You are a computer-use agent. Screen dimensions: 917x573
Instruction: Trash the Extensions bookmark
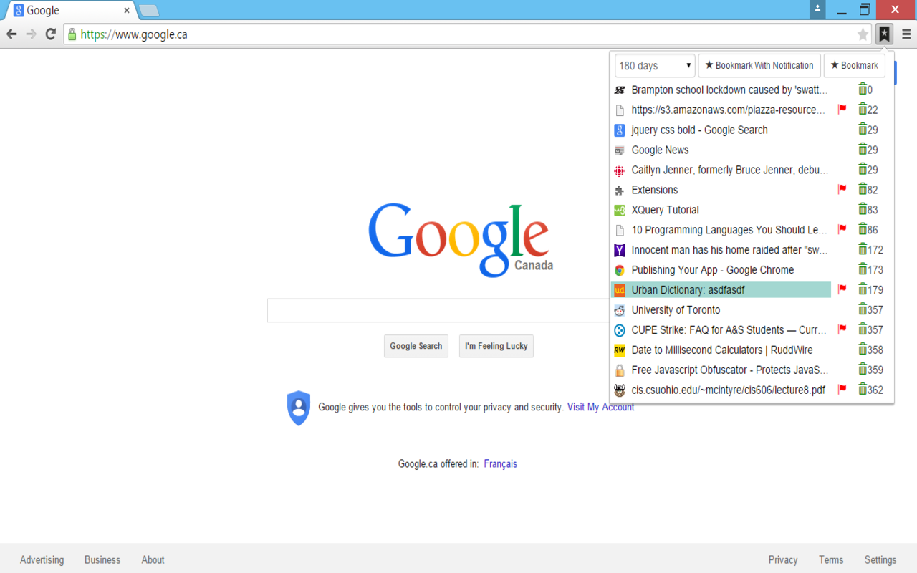coord(863,190)
